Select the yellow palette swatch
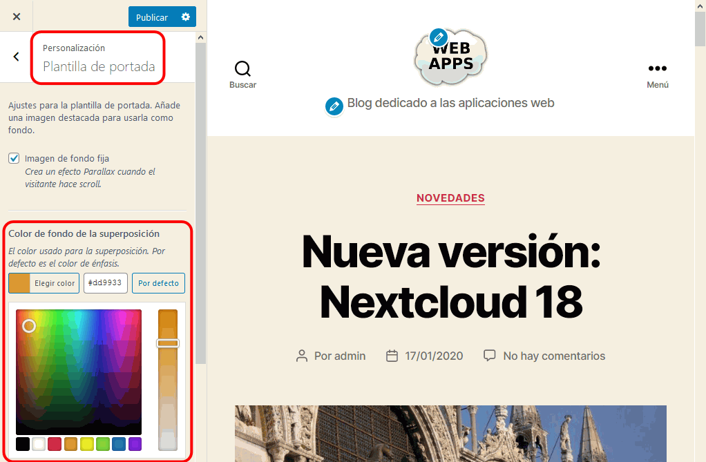 point(87,444)
